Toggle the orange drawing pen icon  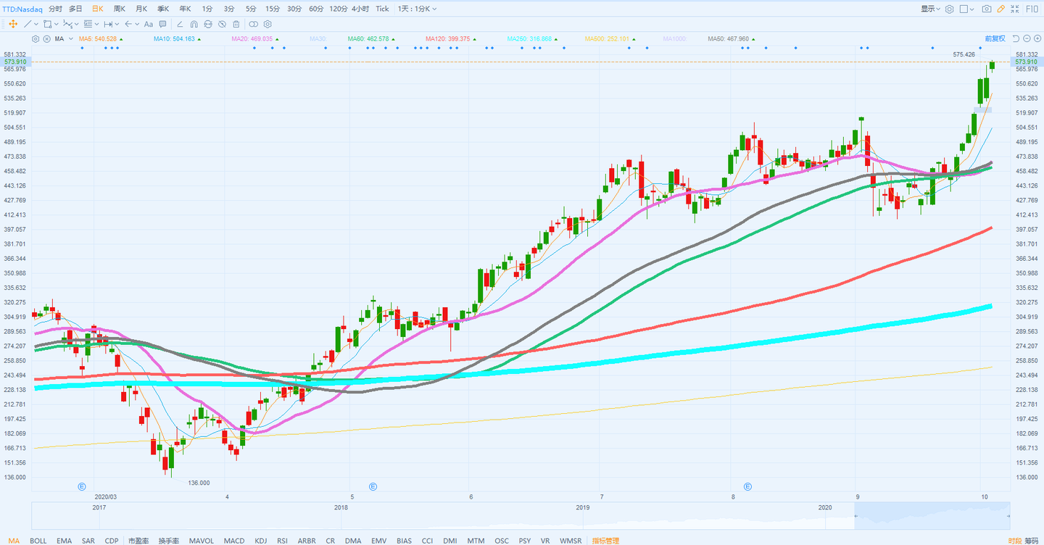point(1001,9)
